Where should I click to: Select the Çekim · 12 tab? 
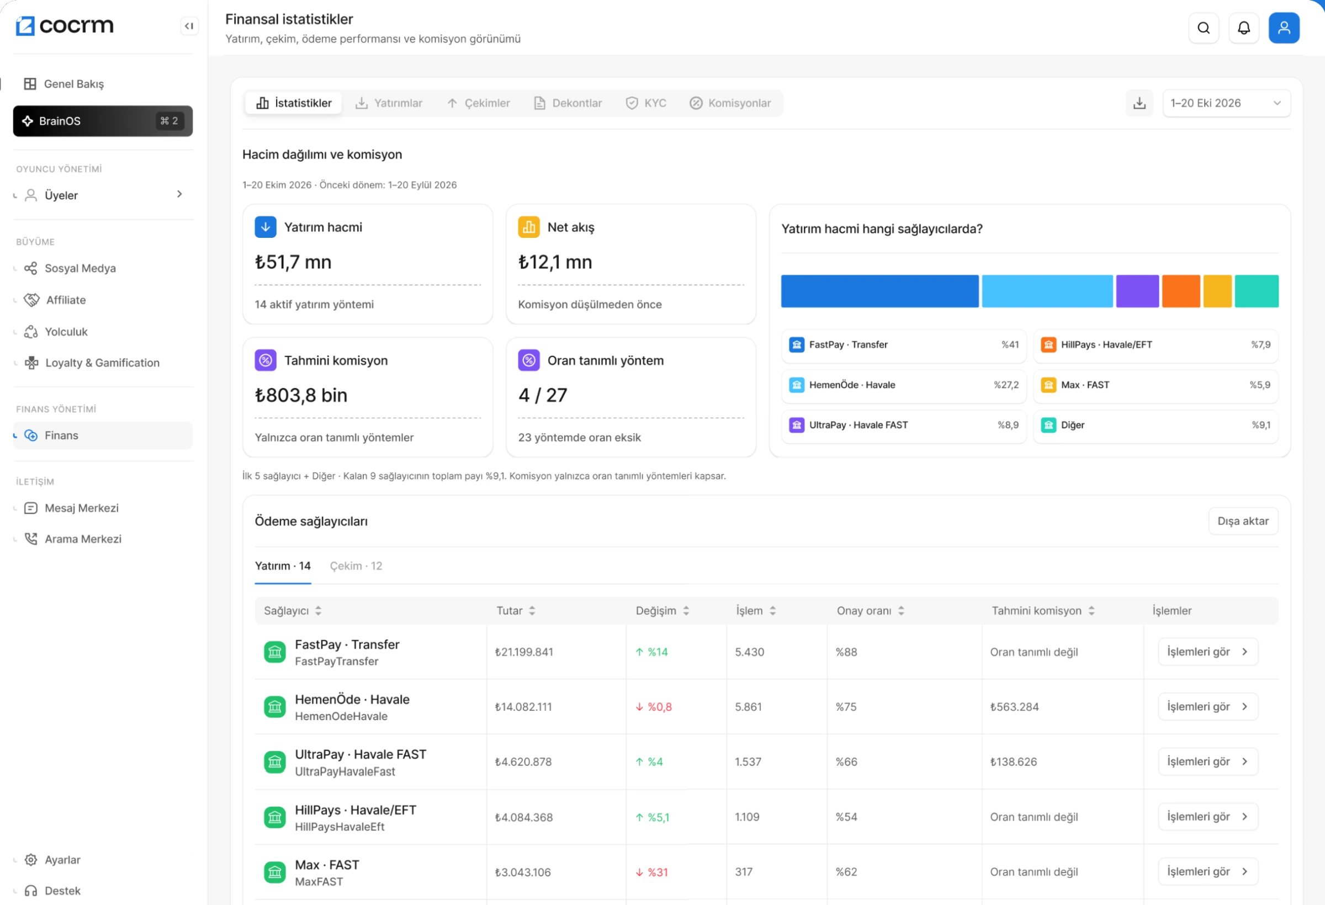point(356,566)
